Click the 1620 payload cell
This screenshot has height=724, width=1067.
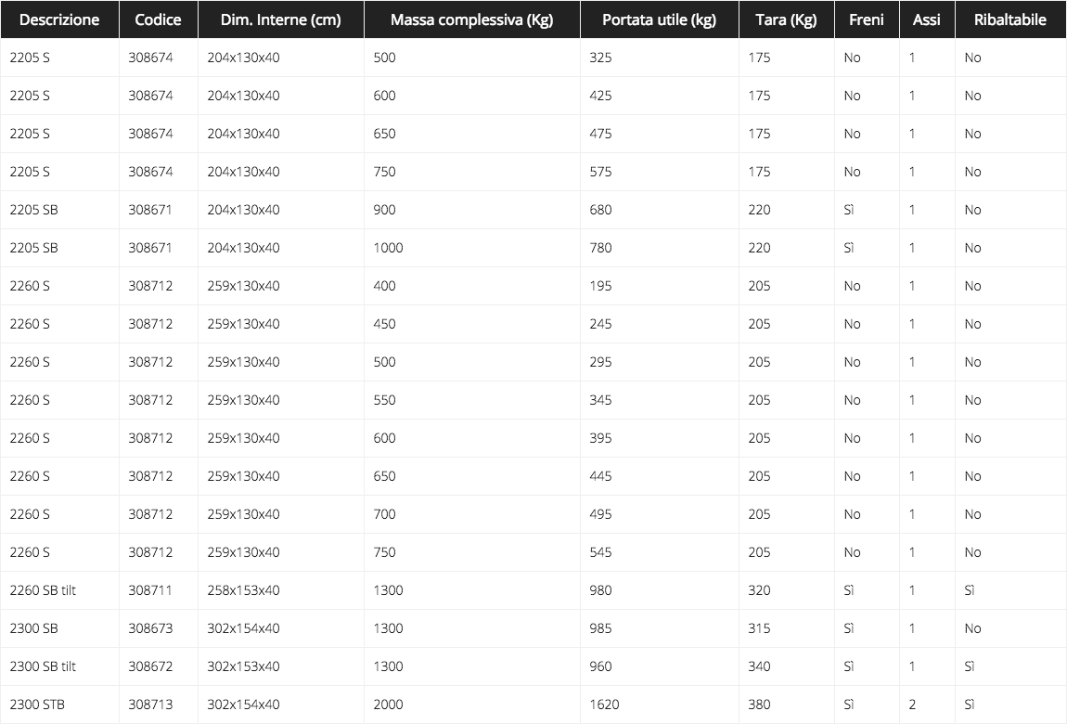click(604, 705)
